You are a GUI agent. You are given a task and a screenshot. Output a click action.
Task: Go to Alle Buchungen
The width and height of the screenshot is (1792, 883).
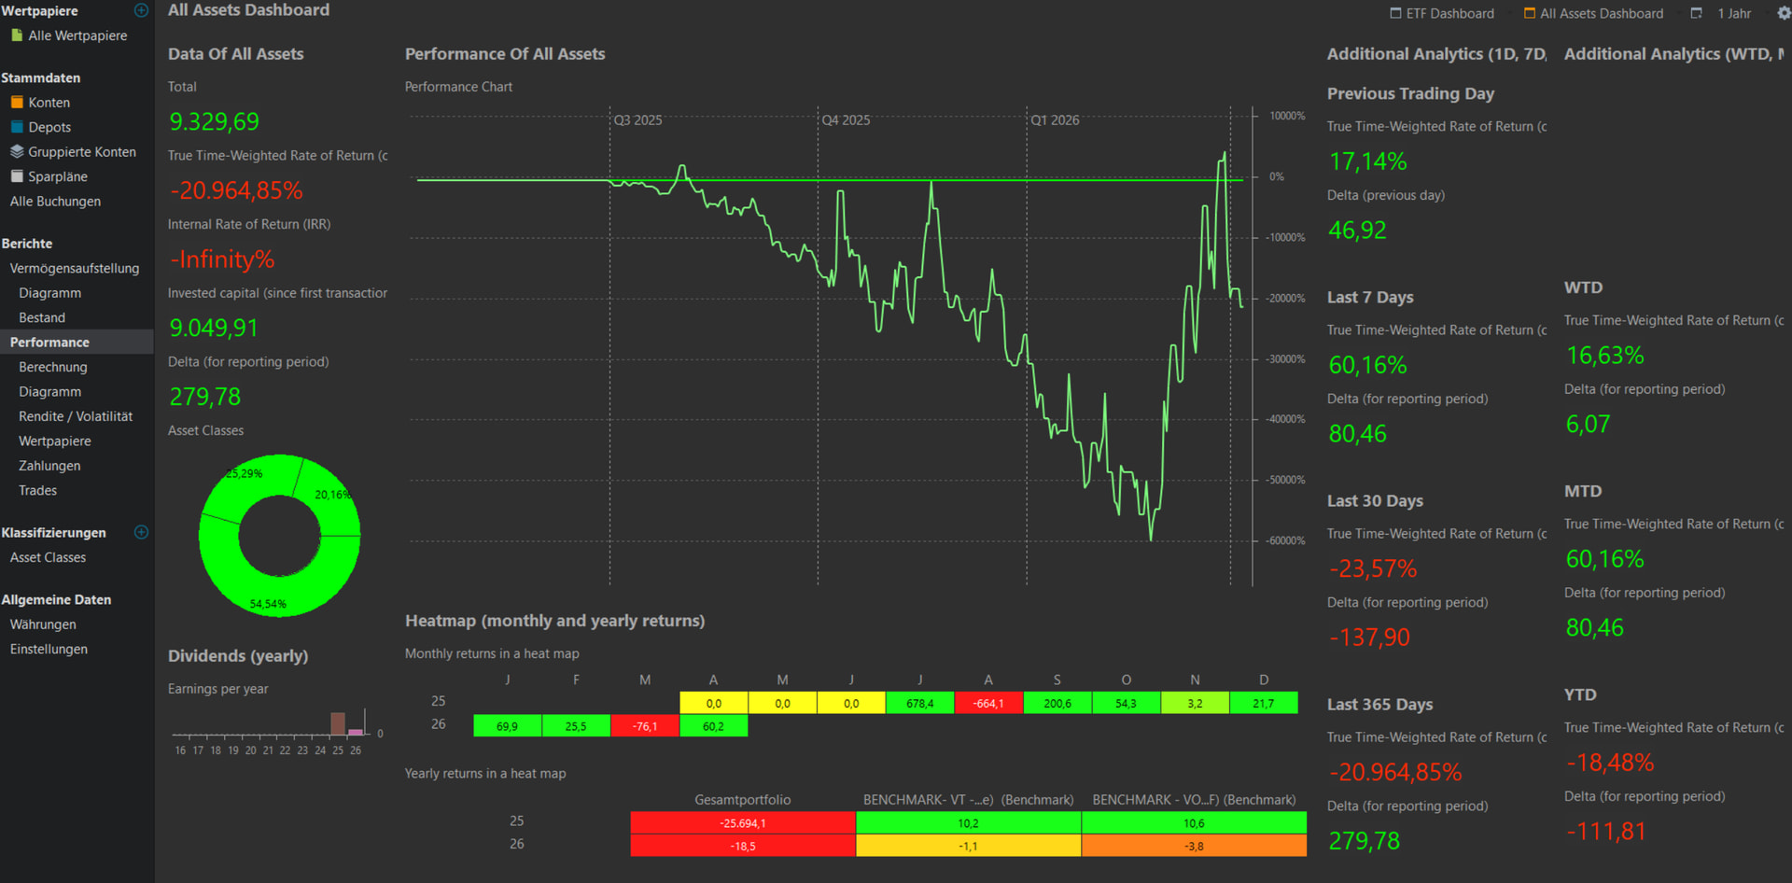click(x=55, y=202)
